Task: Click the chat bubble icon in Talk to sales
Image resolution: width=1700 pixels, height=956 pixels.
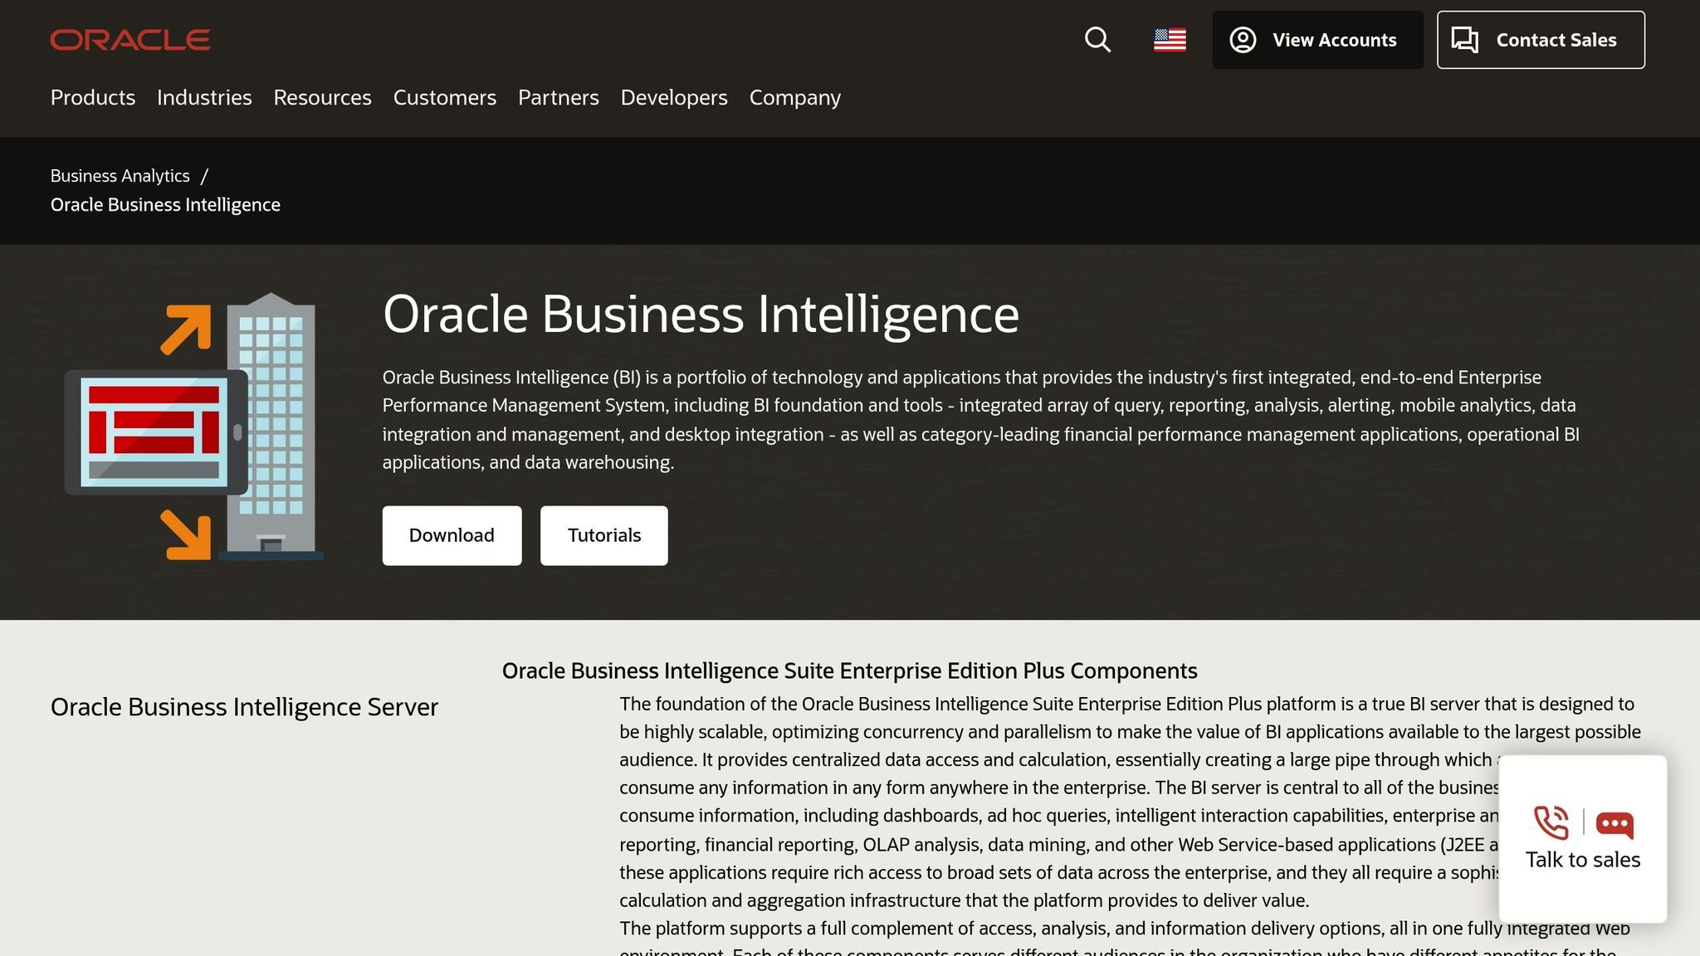Action: pos(1615,825)
